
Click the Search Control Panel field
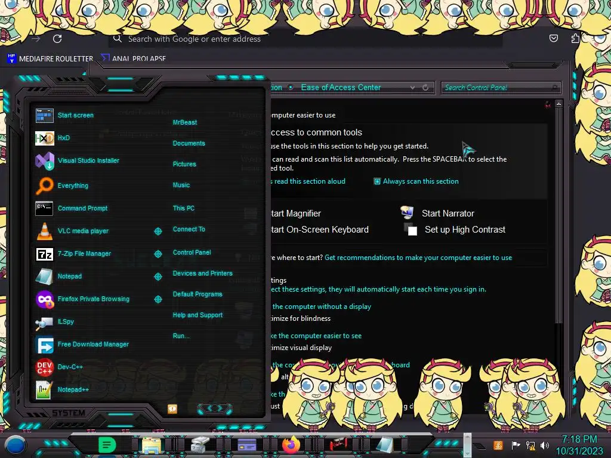(501, 88)
